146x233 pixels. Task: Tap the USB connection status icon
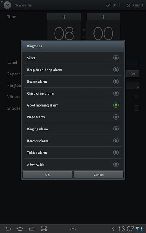tap(114, 229)
